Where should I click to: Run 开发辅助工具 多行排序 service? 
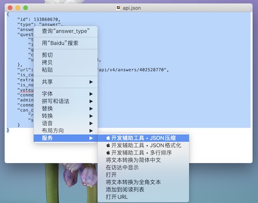coord(143,153)
